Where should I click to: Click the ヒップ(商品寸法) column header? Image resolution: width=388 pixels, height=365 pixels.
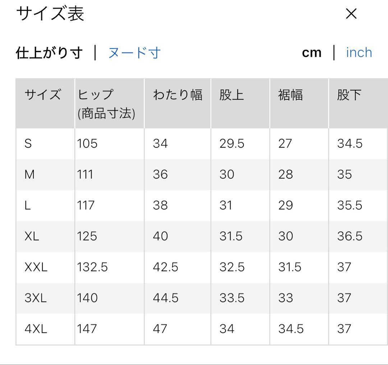[106, 104]
